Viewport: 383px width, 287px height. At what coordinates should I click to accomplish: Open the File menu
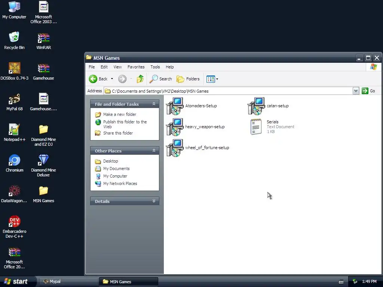pyautogui.click(x=92, y=67)
